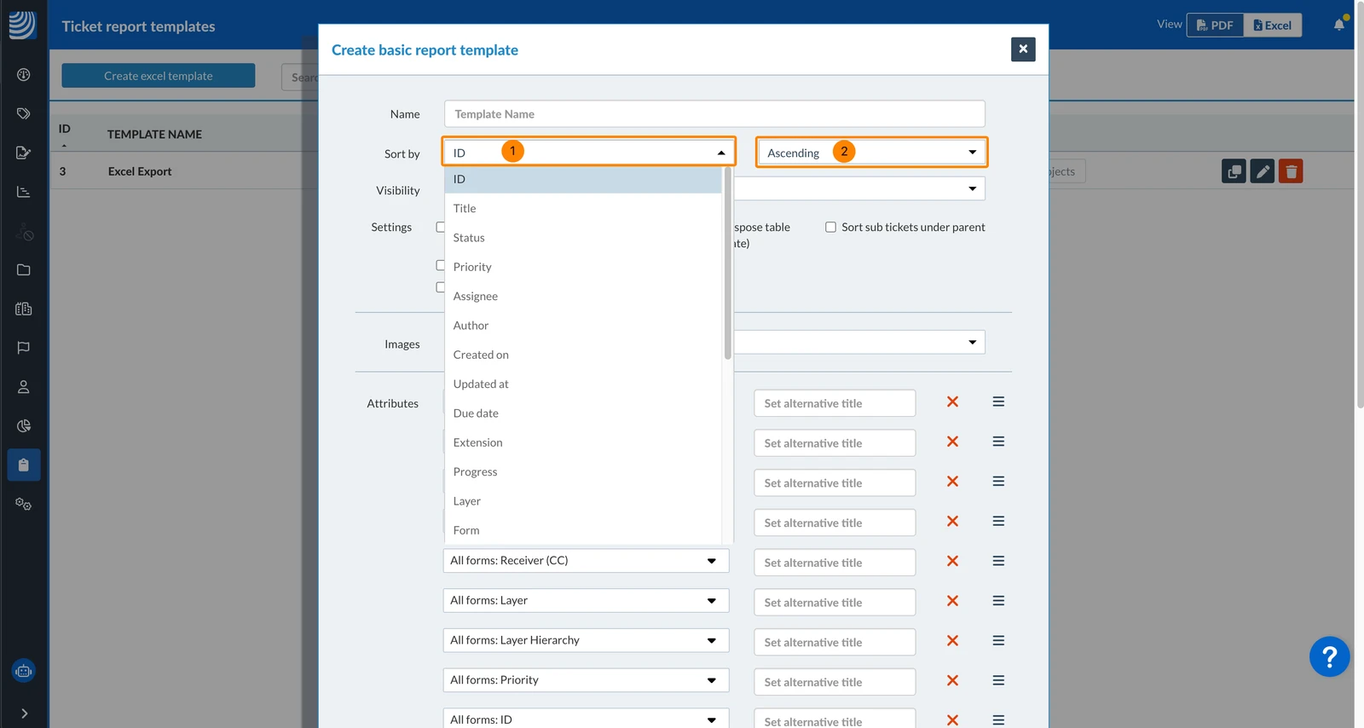
Task: Open the clipboard reports icon in the sidebar
Action: point(24,465)
